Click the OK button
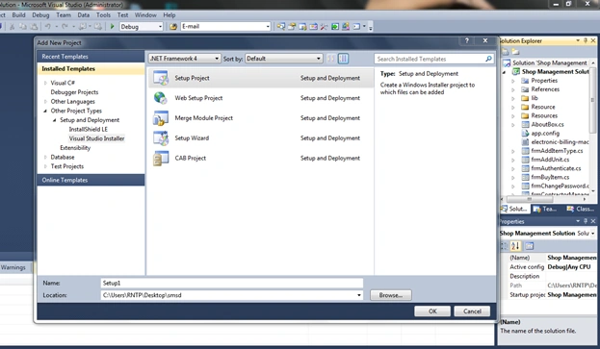This screenshot has width=600, height=349. [x=432, y=312]
